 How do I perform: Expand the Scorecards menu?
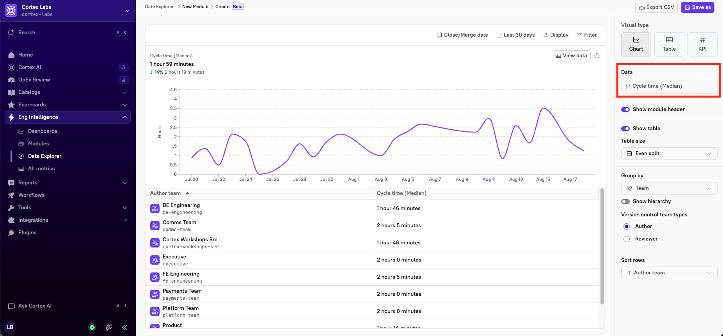125,105
